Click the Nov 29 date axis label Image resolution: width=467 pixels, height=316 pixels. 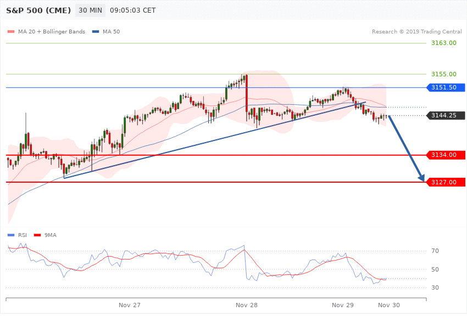point(342,305)
